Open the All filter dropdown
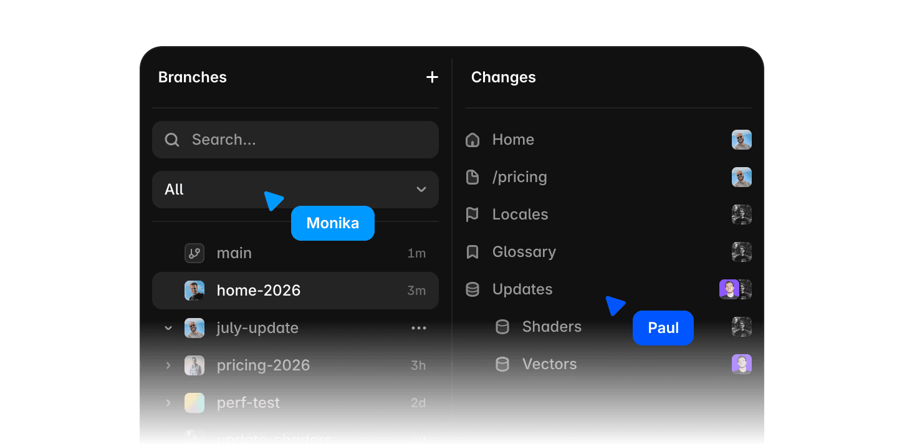 (295, 190)
